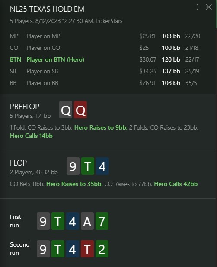Click the red Queen preflop card
The image size is (217, 267).
coord(80,110)
